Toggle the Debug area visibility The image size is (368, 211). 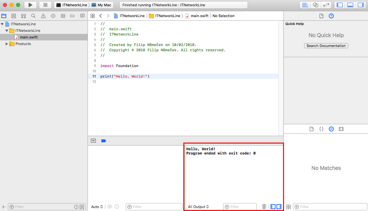[x=350, y=5]
